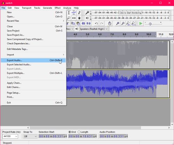Click the Silence Audio icon
Viewport: 174px width, 145px height.
point(89,24)
